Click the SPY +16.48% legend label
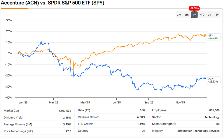This screenshot has height=138, width=224. (213, 37)
